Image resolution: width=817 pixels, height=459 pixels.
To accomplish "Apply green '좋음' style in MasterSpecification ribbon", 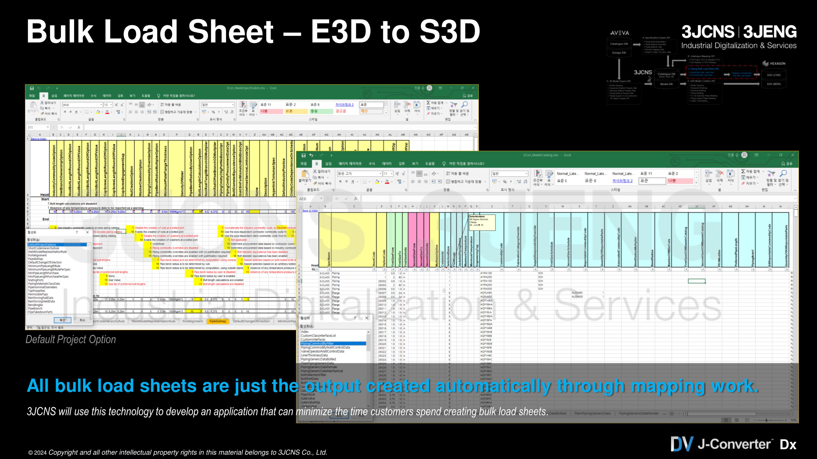I will tap(321, 111).
